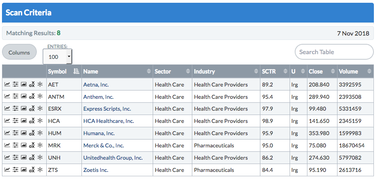Click the sliders workbench icon for ANTM

pyautogui.click(x=15, y=97)
